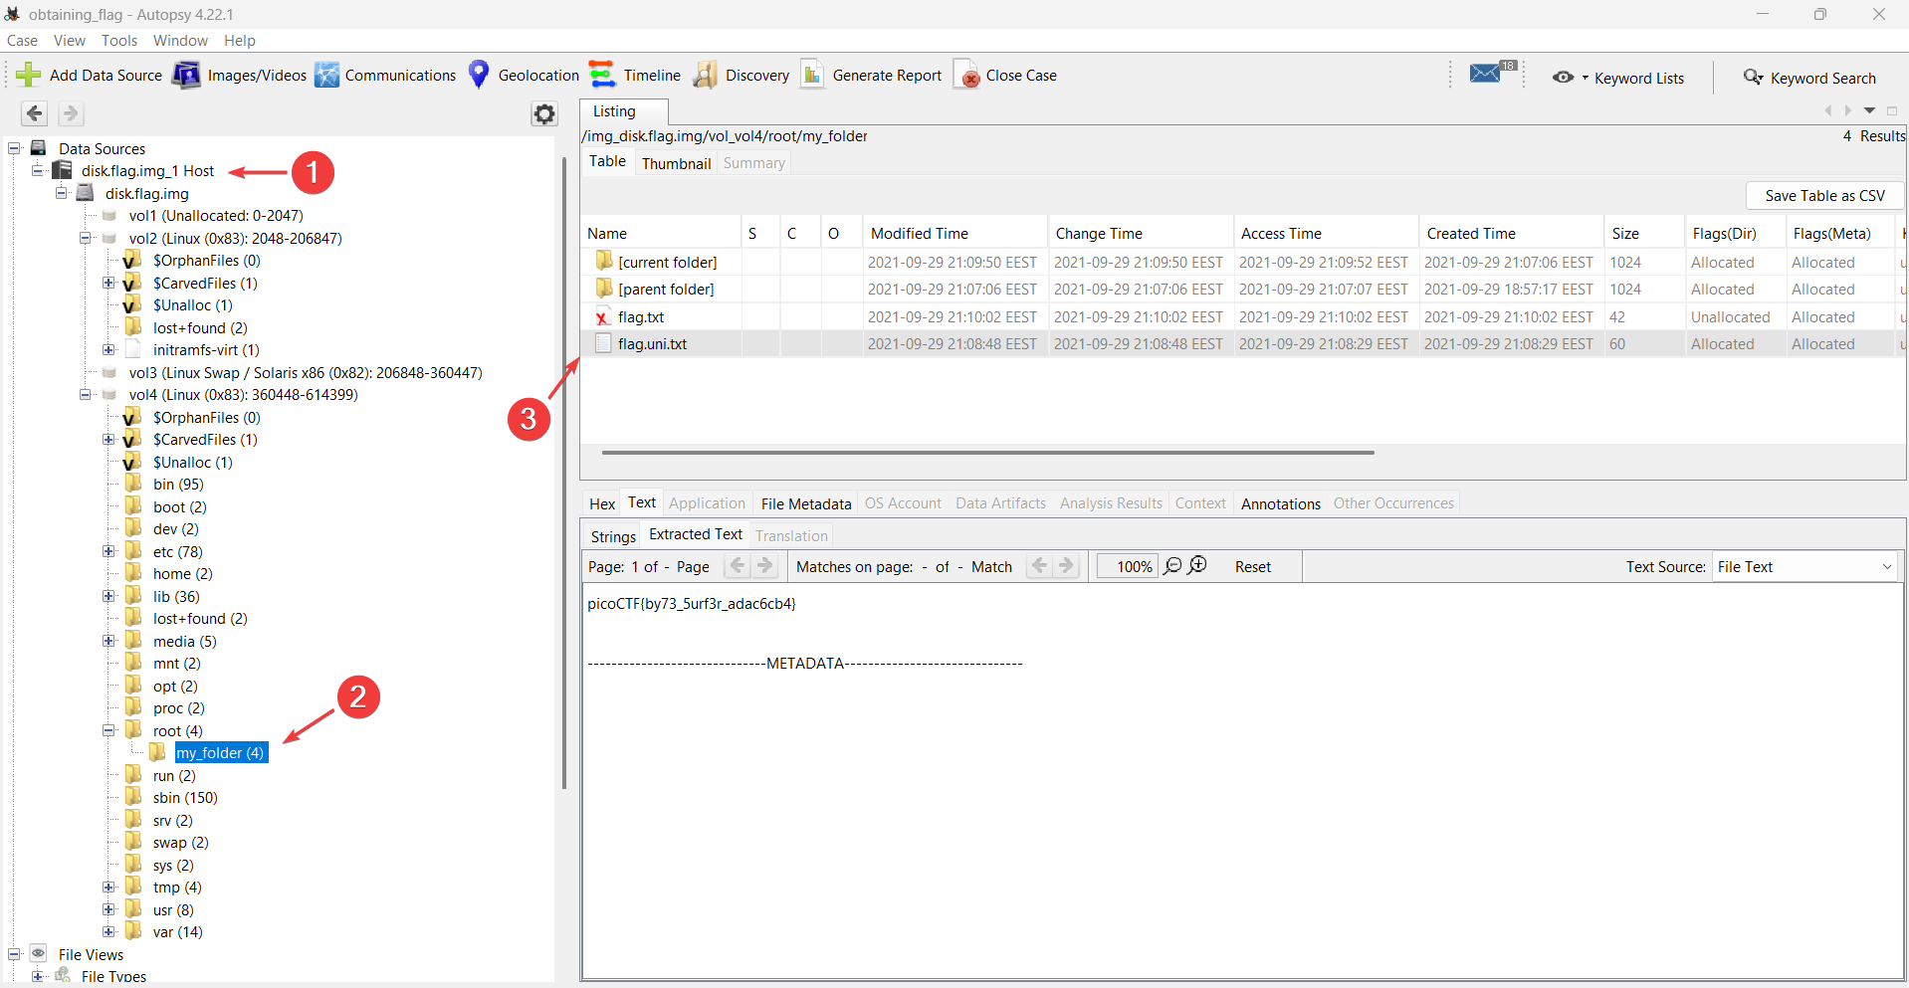
Task: Expand the etc (78) folder node
Action: [108, 551]
